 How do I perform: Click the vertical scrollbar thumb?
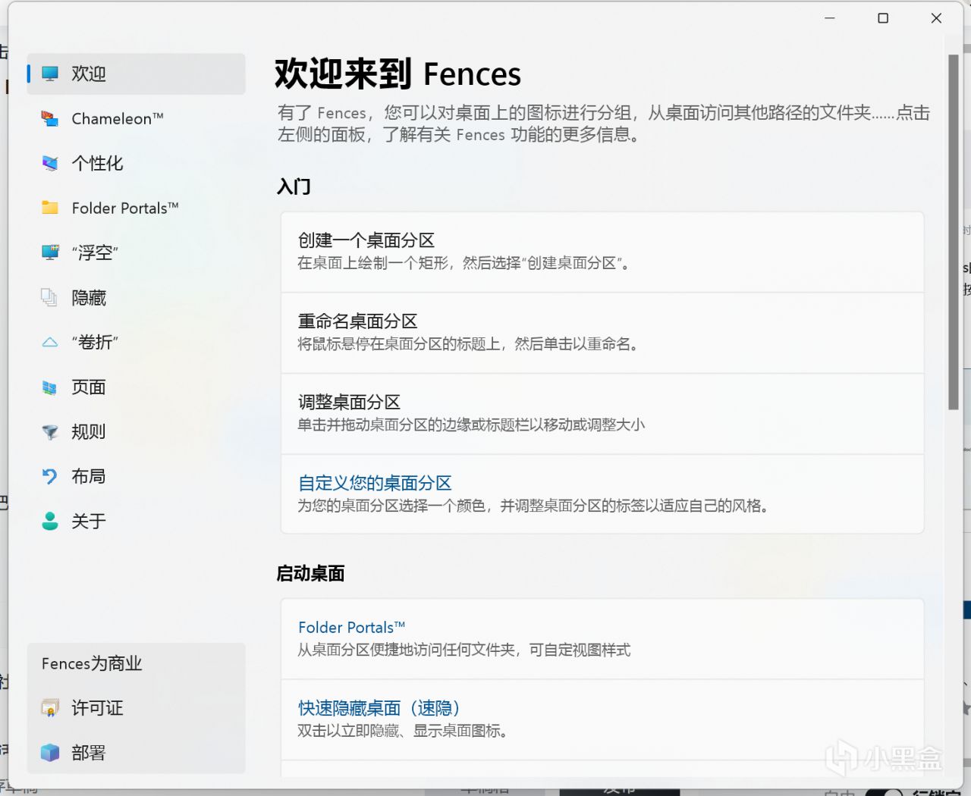[954, 232]
